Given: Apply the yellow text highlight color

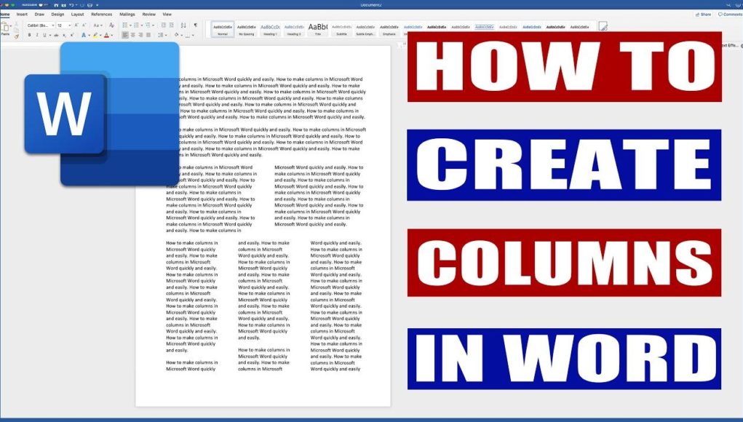Looking at the screenshot, I should point(95,35).
